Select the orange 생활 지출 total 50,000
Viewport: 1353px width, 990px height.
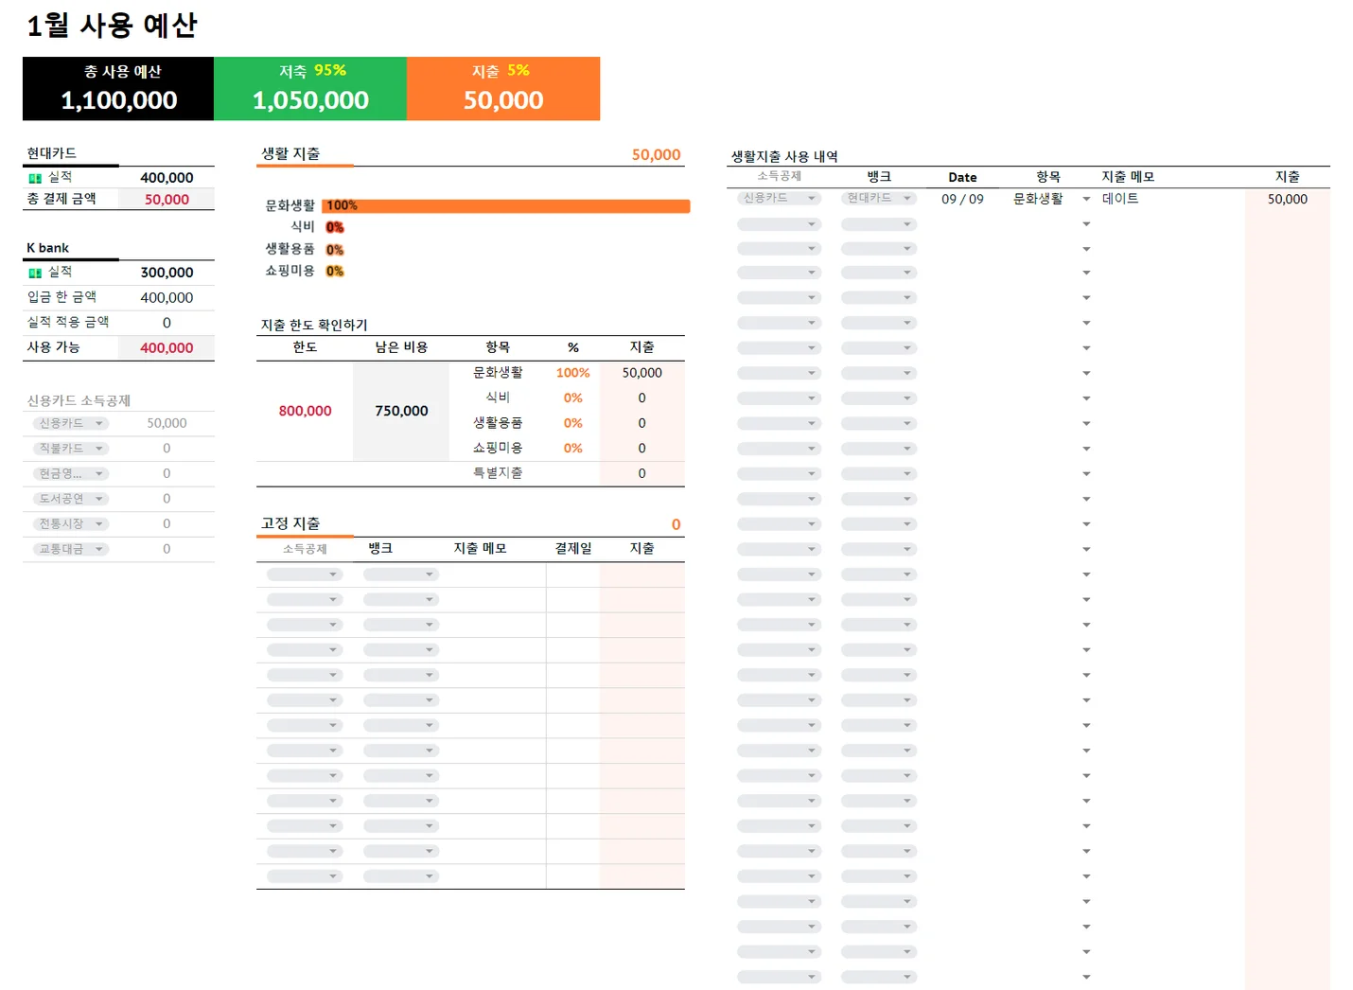656,155
